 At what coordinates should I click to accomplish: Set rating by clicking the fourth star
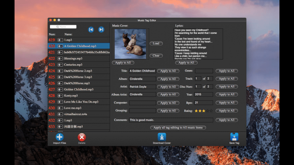point(208,111)
